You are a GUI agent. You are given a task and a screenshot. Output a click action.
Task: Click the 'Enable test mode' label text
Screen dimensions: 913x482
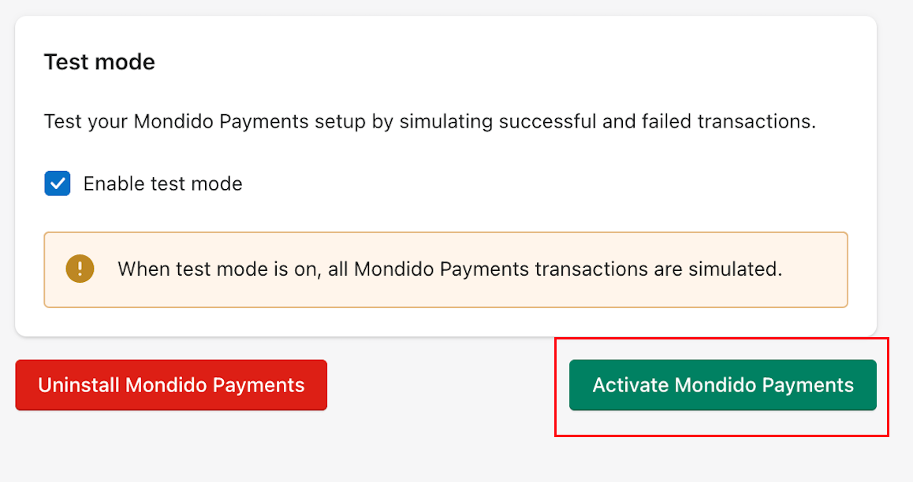162,184
